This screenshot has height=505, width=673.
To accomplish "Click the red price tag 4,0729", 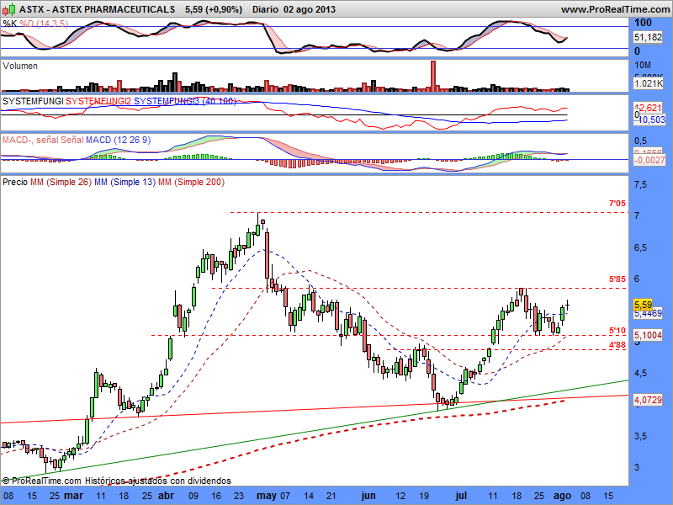I will pos(648,400).
